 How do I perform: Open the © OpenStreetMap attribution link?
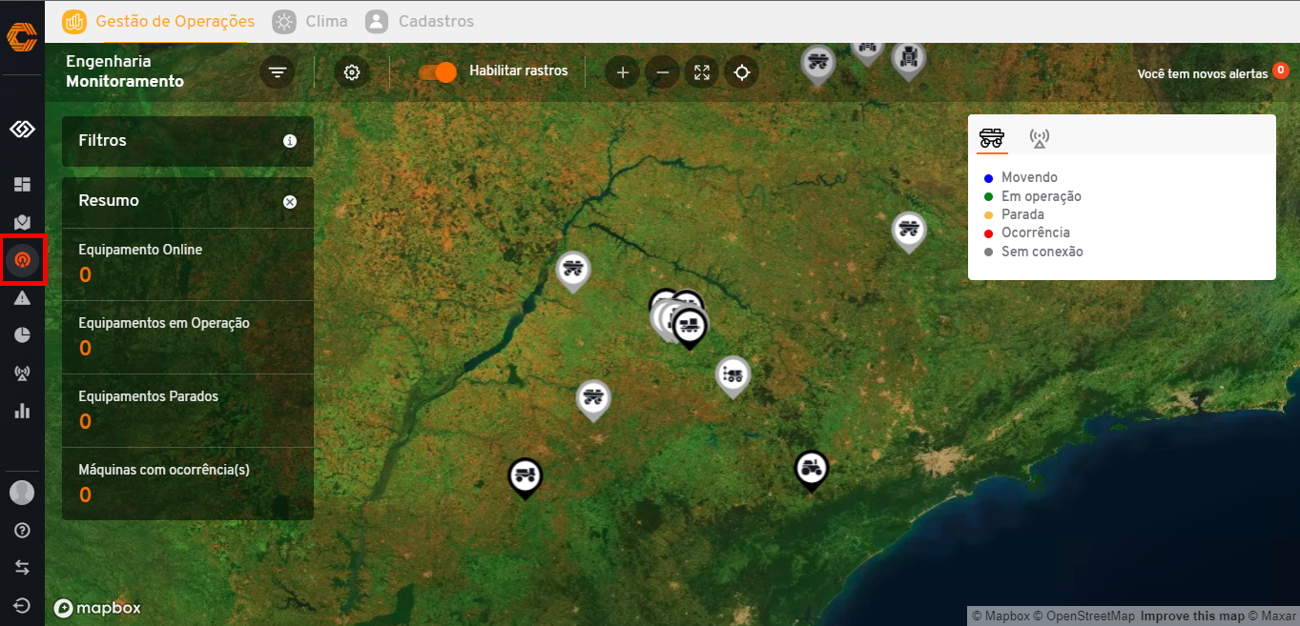pyautogui.click(x=1084, y=616)
